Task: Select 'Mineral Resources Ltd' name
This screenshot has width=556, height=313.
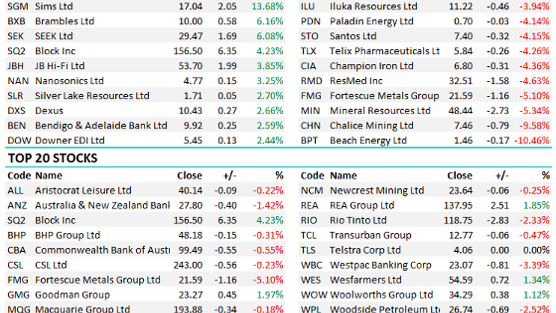Action: point(380,111)
